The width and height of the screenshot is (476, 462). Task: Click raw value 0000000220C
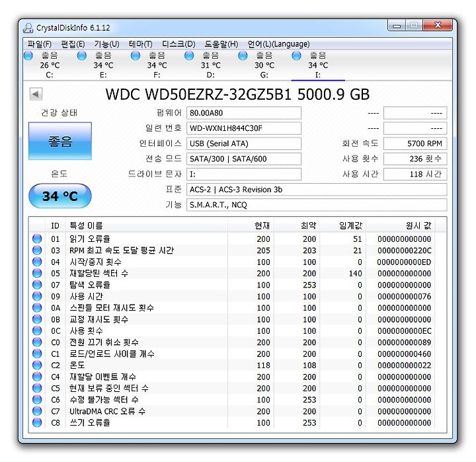(405, 250)
